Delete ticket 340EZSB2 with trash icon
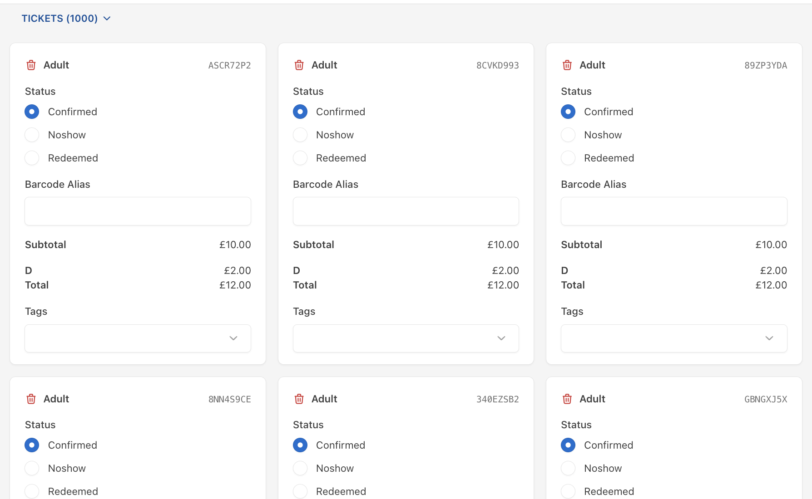This screenshot has width=812, height=499. coord(299,399)
